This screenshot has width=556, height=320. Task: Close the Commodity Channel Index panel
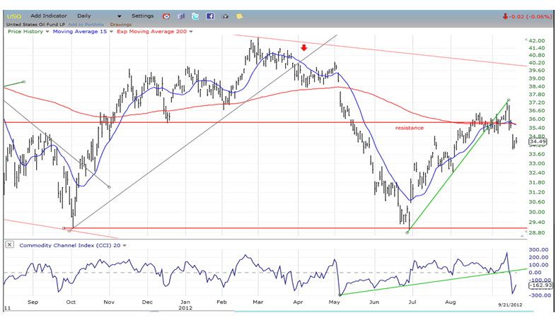[x=9, y=245]
